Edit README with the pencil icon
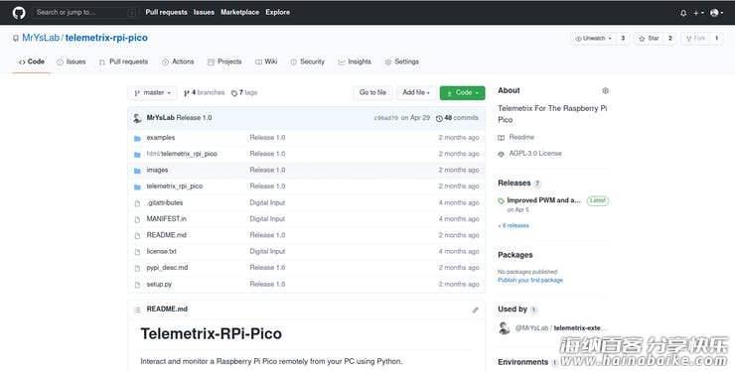 coord(475,309)
